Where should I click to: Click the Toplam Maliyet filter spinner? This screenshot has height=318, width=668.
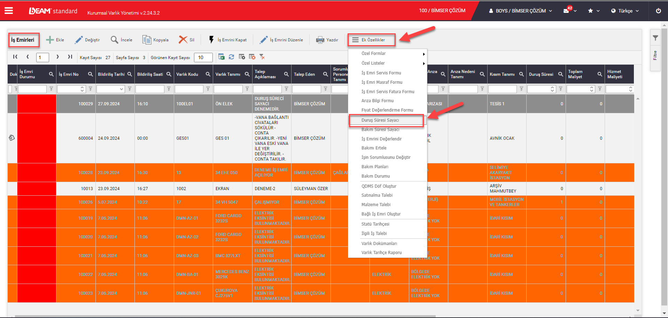[592, 89]
